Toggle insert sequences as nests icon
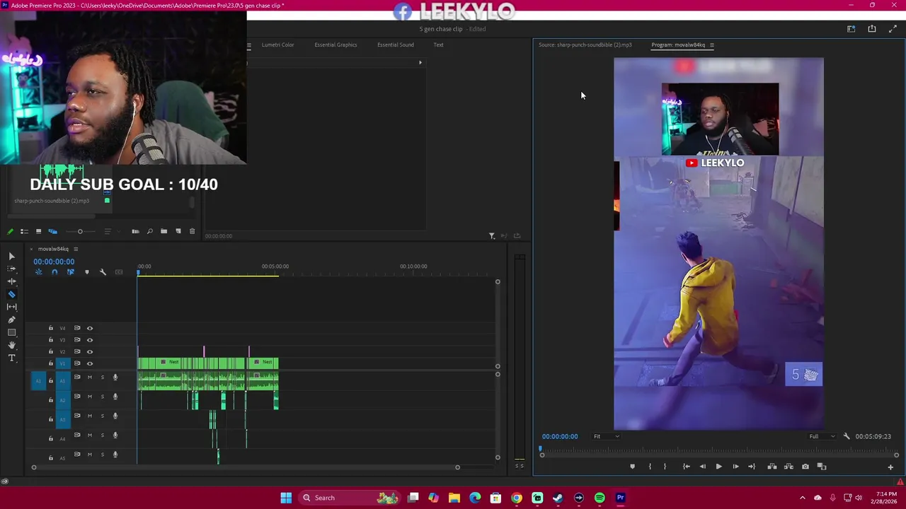 (39, 272)
